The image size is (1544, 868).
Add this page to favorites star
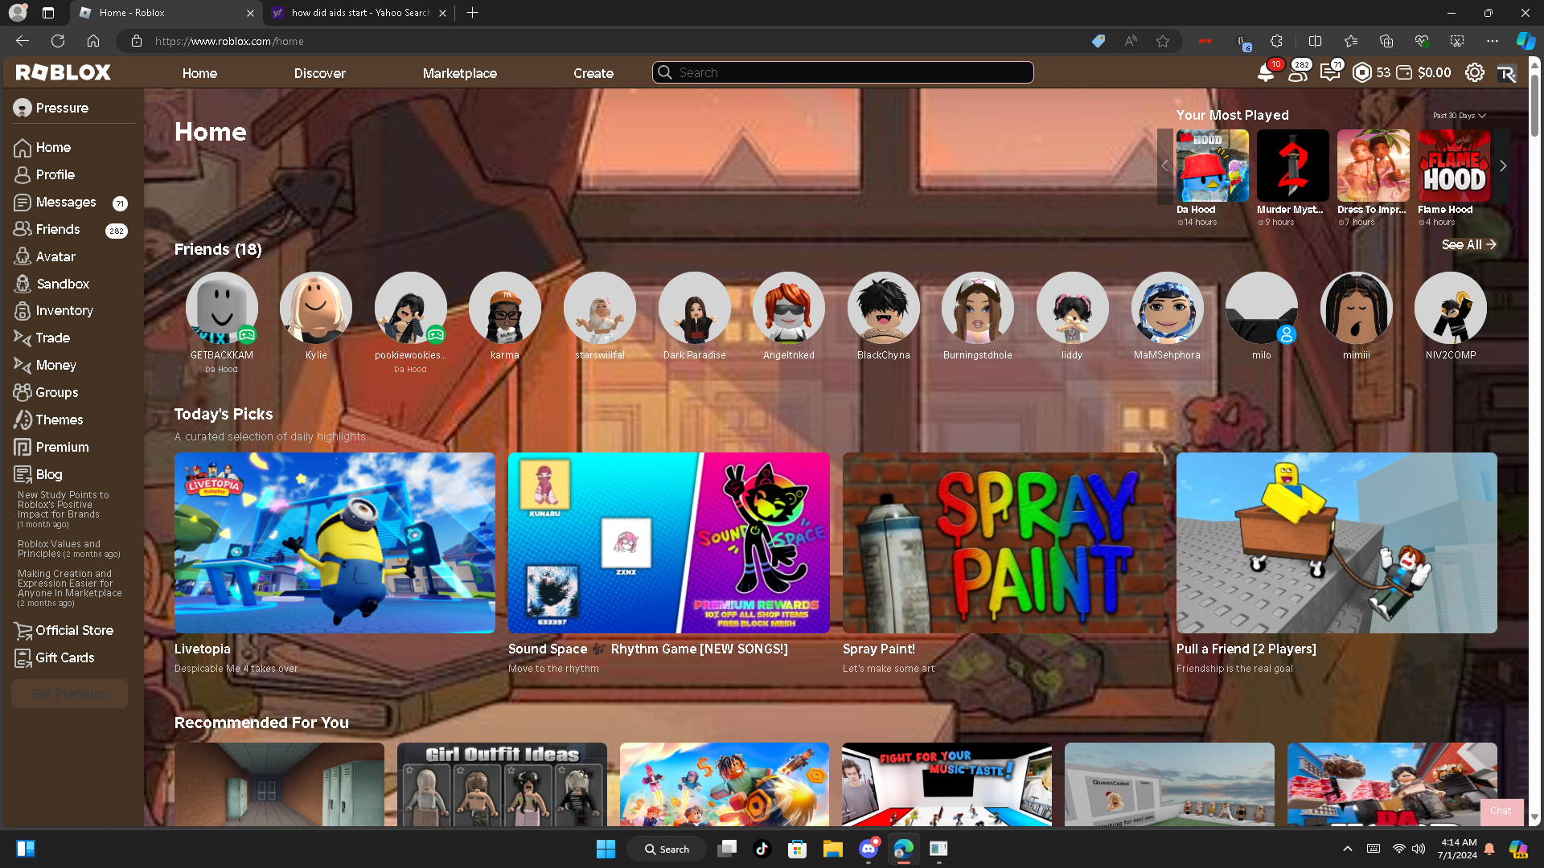point(1163,41)
